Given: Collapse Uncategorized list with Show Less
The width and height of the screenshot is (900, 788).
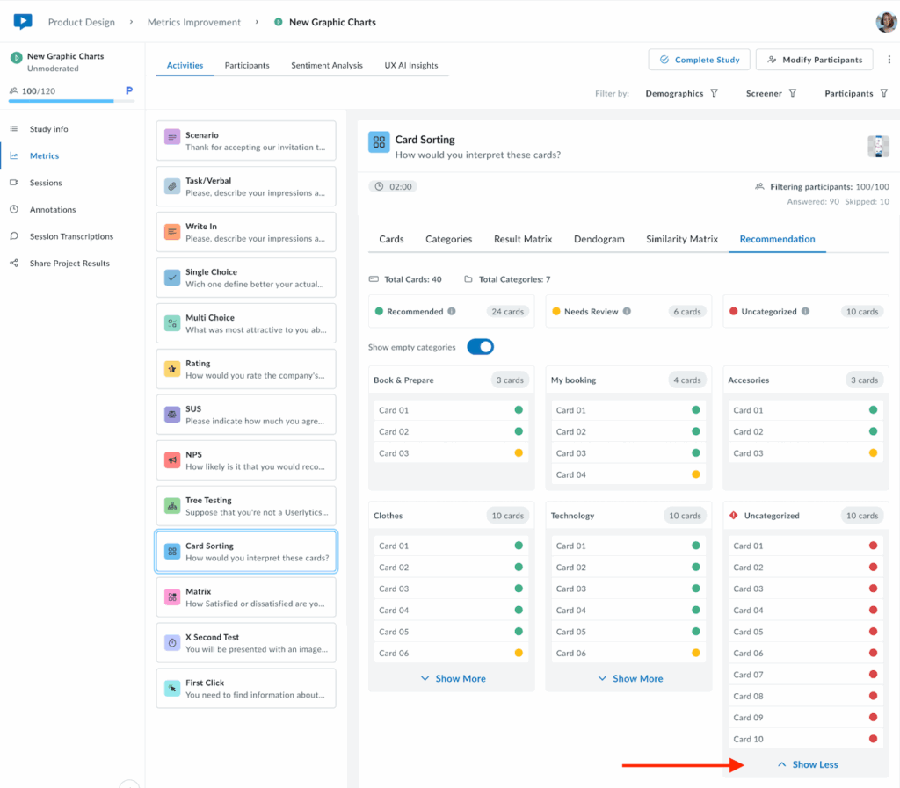Looking at the screenshot, I should click(807, 764).
